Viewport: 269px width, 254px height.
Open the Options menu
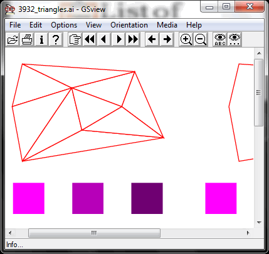click(64, 25)
